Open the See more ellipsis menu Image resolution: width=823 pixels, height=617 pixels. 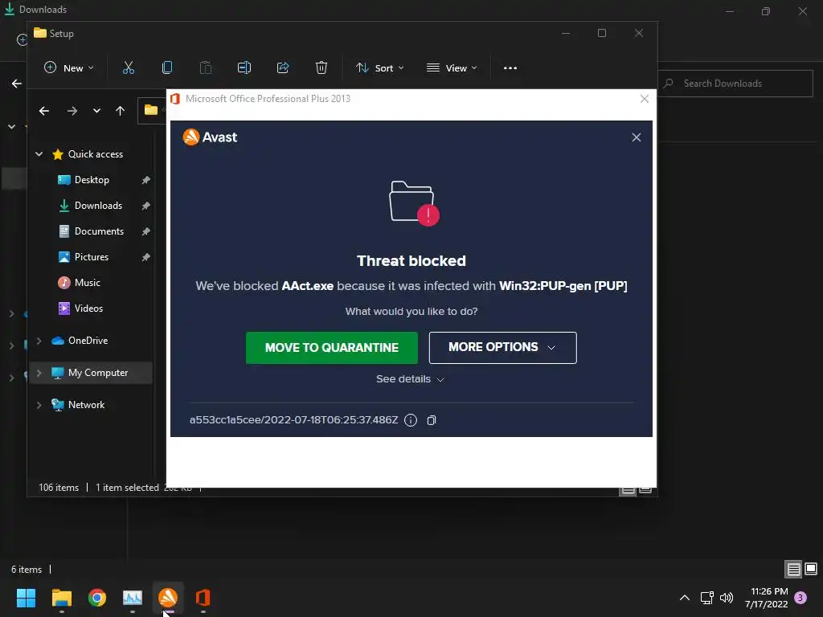[x=510, y=67]
